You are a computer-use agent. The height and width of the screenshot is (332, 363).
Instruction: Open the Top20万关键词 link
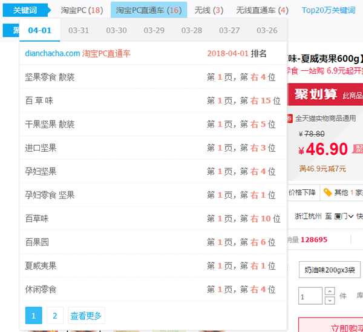click(x=329, y=10)
